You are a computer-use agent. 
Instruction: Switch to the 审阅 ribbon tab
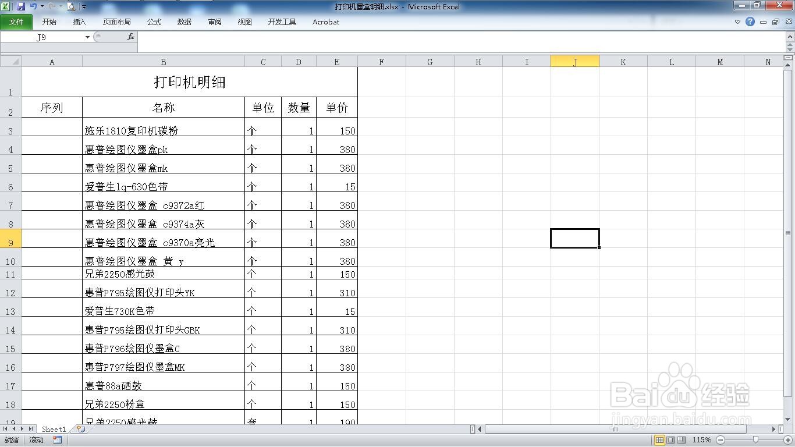(x=215, y=22)
